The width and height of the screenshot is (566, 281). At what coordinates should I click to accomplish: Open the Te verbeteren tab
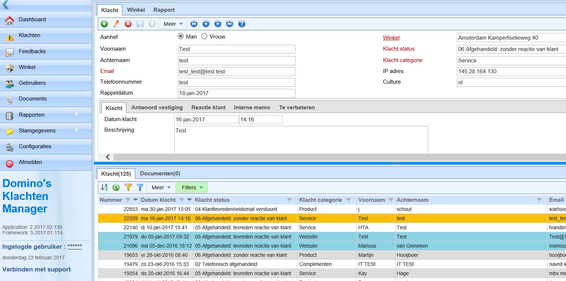point(297,107)
